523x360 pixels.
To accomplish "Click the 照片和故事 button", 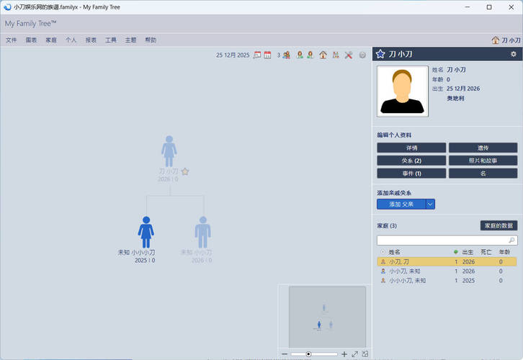I will click(x=483, y=161).
